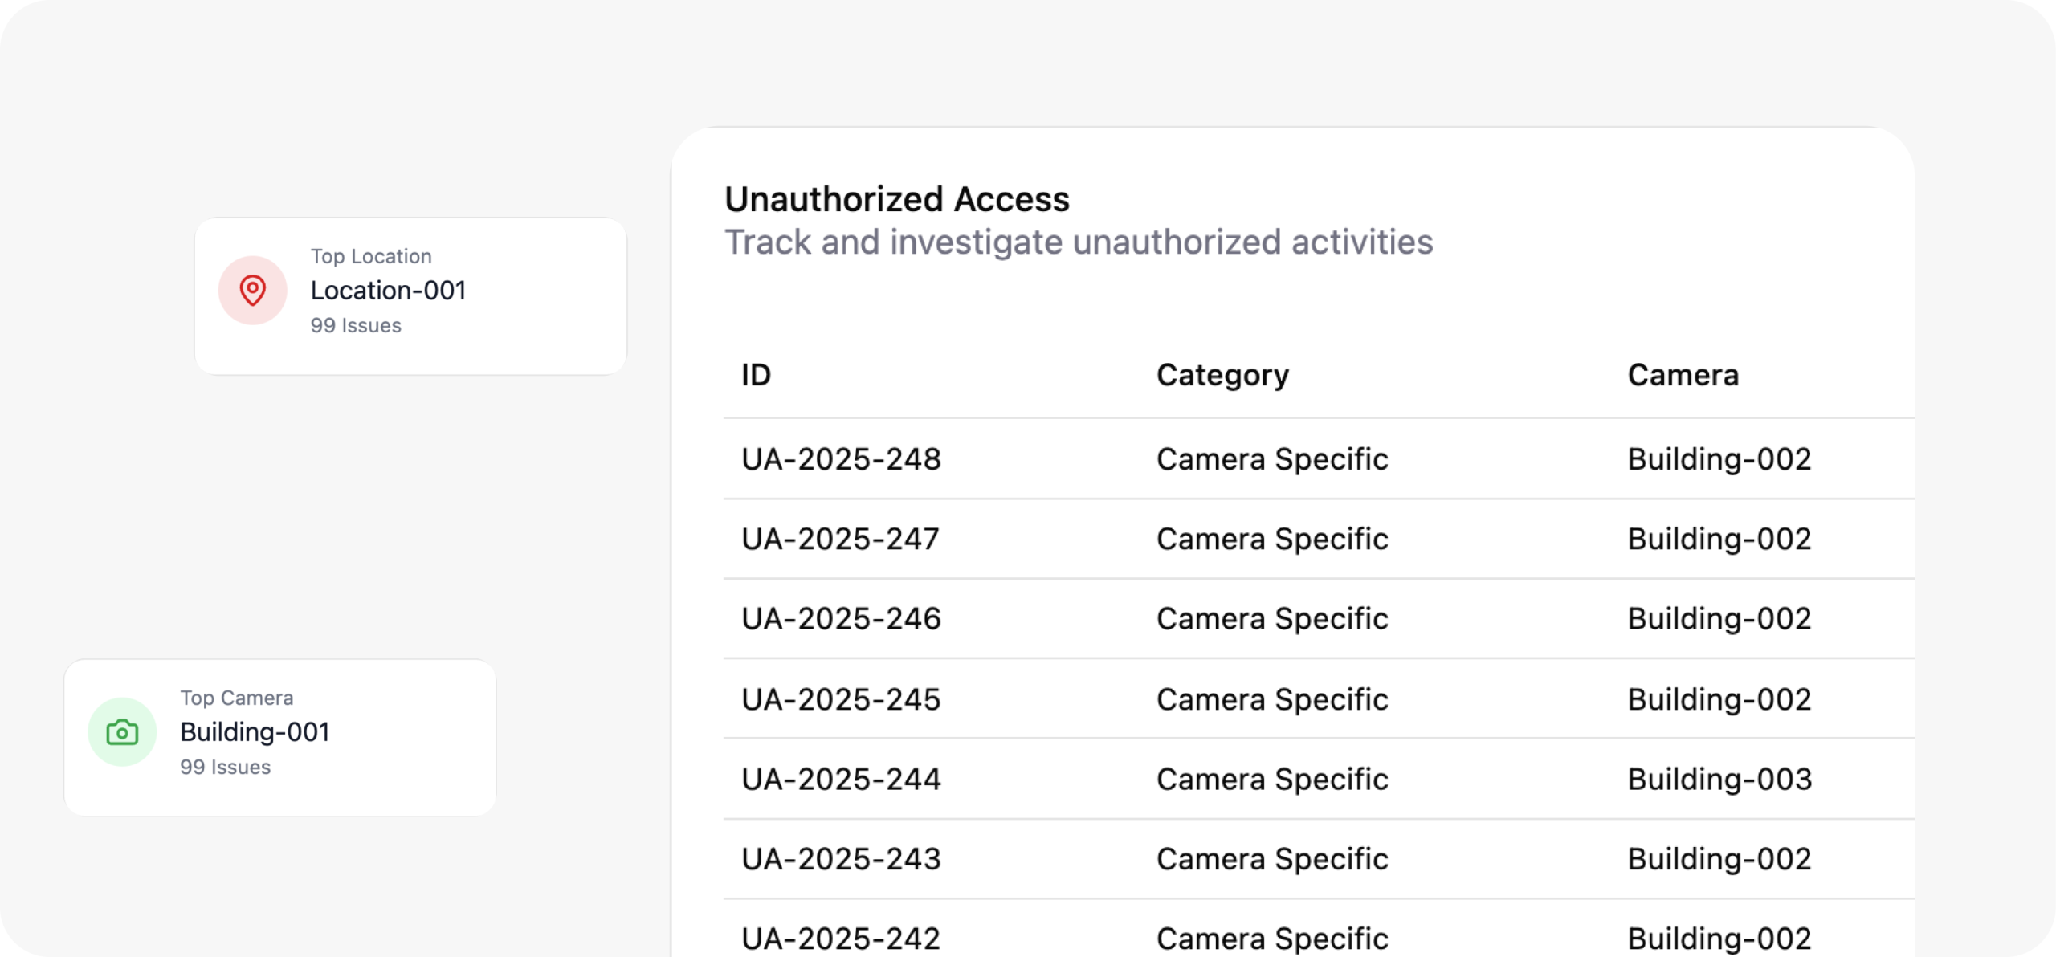
Task: Click the green camera icon
Action: (x=122, y=731)
